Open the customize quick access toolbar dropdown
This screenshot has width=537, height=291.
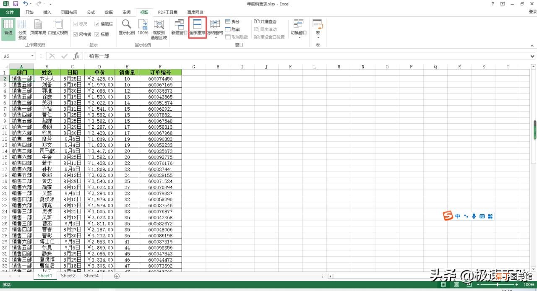pyautogui.click(x=51, y=4)
